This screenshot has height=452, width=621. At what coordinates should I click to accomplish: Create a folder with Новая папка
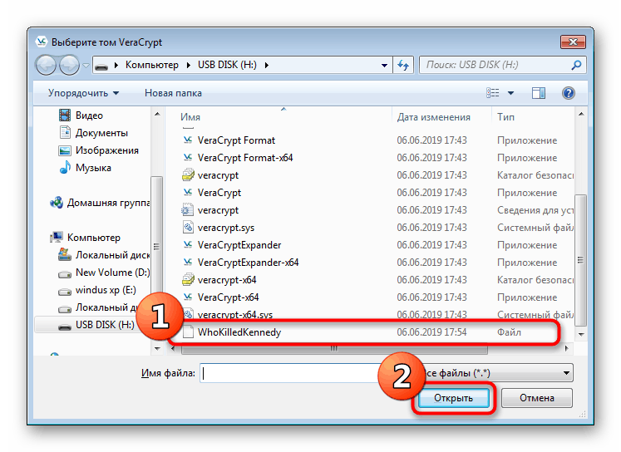[x=173, y=93]
